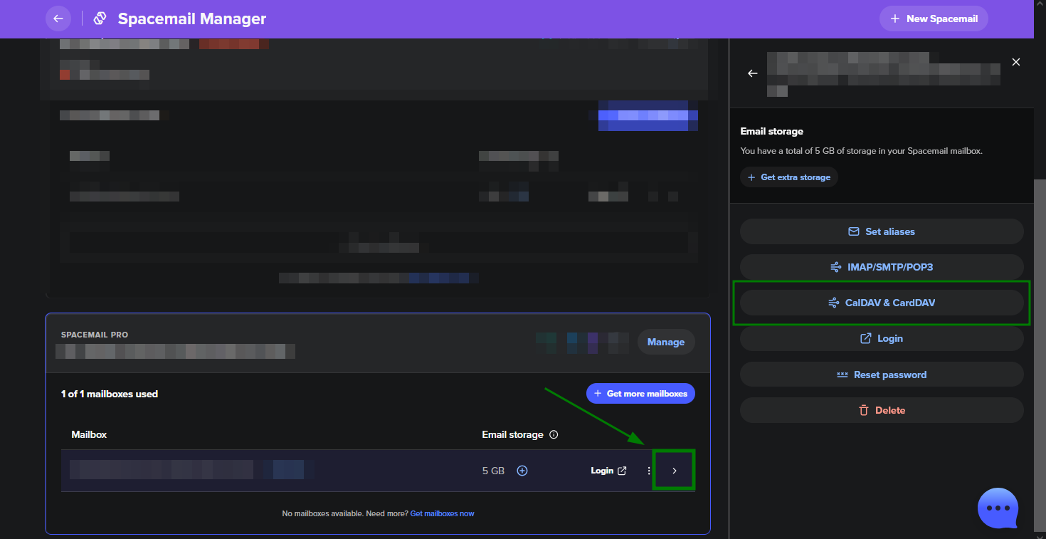The width and height of the screenshot is (1046, 539).
Task: Click Manage for Spacemail Pro
Action: [665, 342]
